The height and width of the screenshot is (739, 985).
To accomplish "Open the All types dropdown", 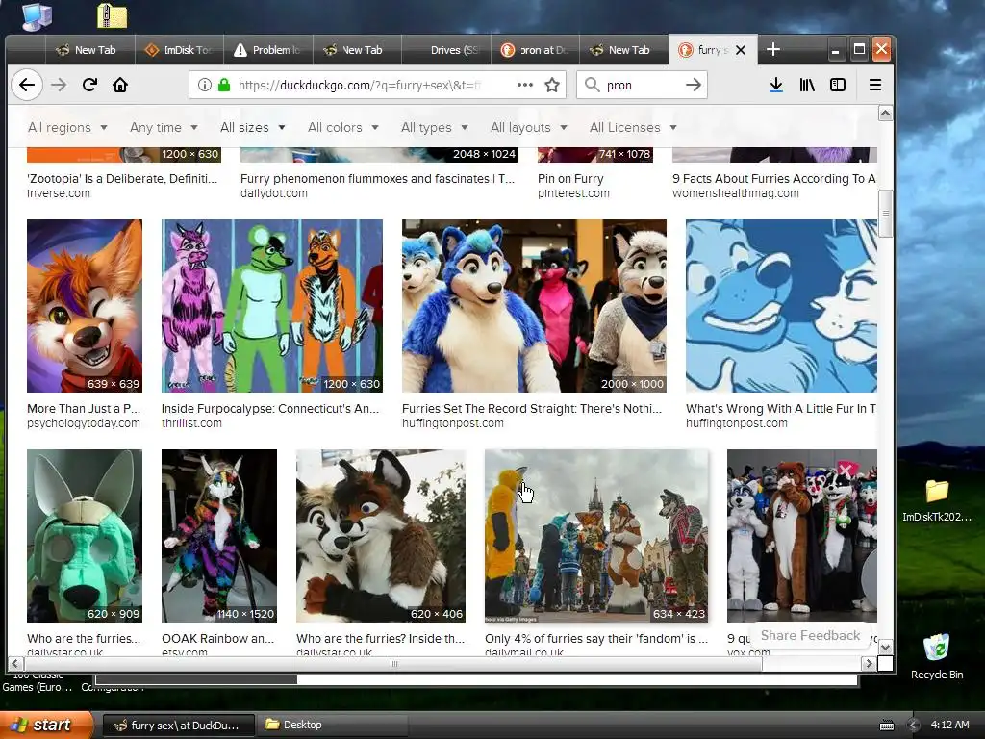I will (x=434, y=128).
